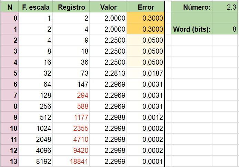This screenshot has height=167, width=239.
Task: Select the red Registro cell 294
Action: click(71, 95)
